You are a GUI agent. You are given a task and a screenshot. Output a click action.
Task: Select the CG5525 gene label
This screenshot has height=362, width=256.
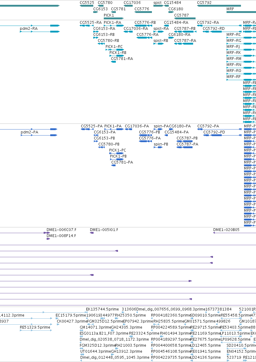(87, 3)
